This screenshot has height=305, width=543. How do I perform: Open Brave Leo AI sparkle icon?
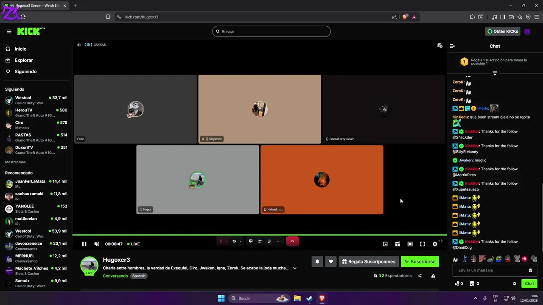pyautogui.click(x=520, y=17)
